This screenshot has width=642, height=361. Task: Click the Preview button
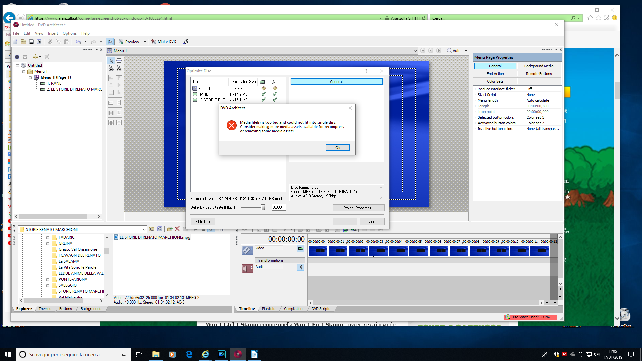tap(129, 42)
